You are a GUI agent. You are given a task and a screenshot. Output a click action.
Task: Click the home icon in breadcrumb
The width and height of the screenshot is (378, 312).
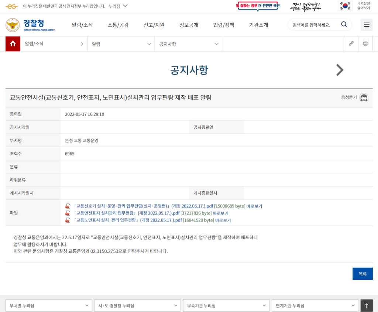[x=13, y=44]
